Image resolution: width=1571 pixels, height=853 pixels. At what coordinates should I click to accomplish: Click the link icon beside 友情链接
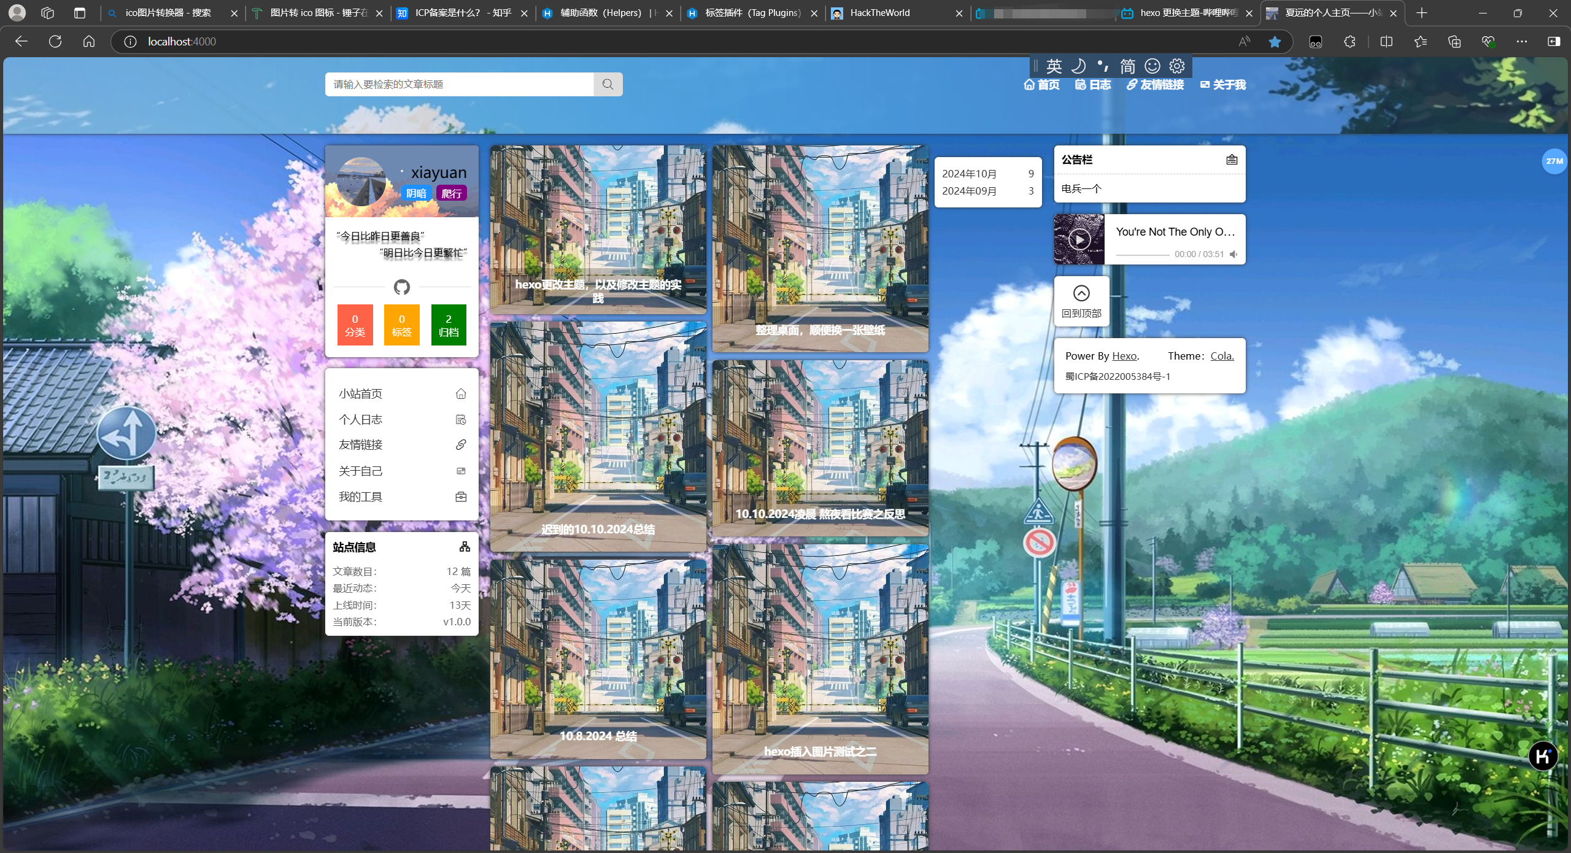[461, 445]
